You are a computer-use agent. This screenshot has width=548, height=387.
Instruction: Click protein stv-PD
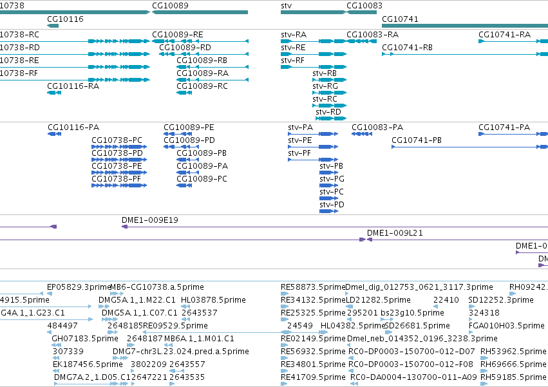(x=329, y=211)
